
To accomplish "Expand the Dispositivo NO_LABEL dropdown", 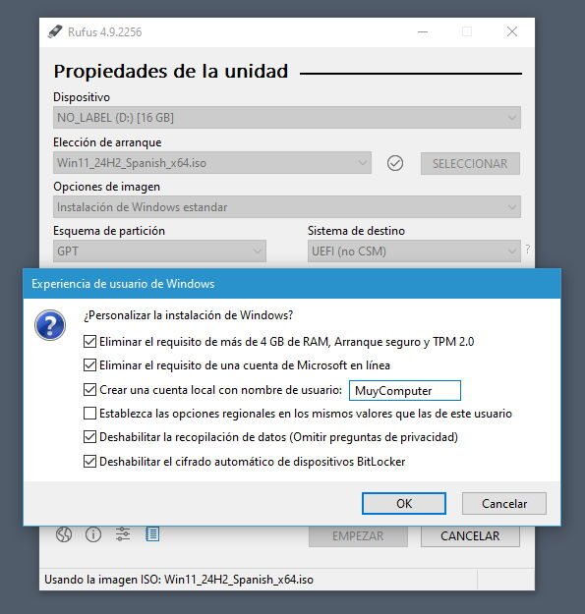I will 287,118.
